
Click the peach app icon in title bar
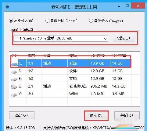coord(7,7)
